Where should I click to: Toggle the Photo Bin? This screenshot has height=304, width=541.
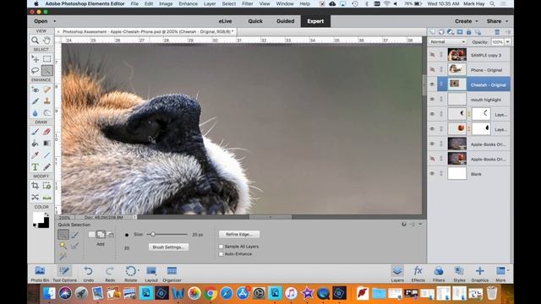pyautogui.click(x=40, y=274)
